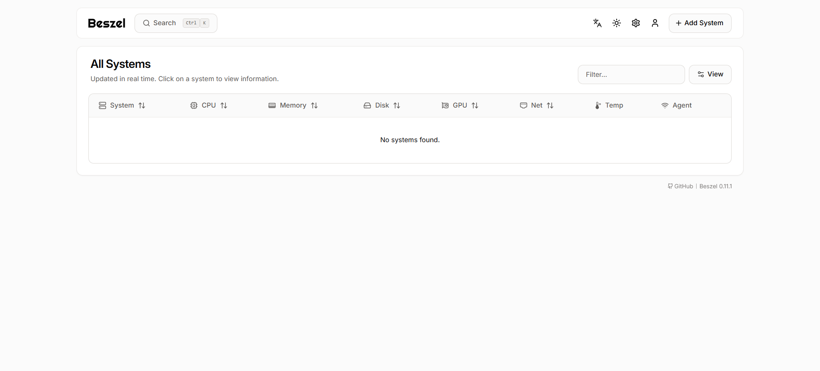Screen dimensions: 820x371
Task: Sort by Disk column header
Action: 382,105
